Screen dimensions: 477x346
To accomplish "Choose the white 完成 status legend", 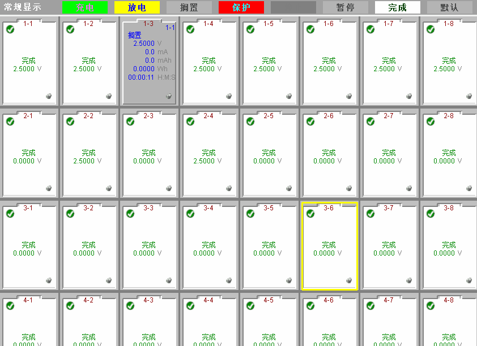I will (x=397, y=7).
